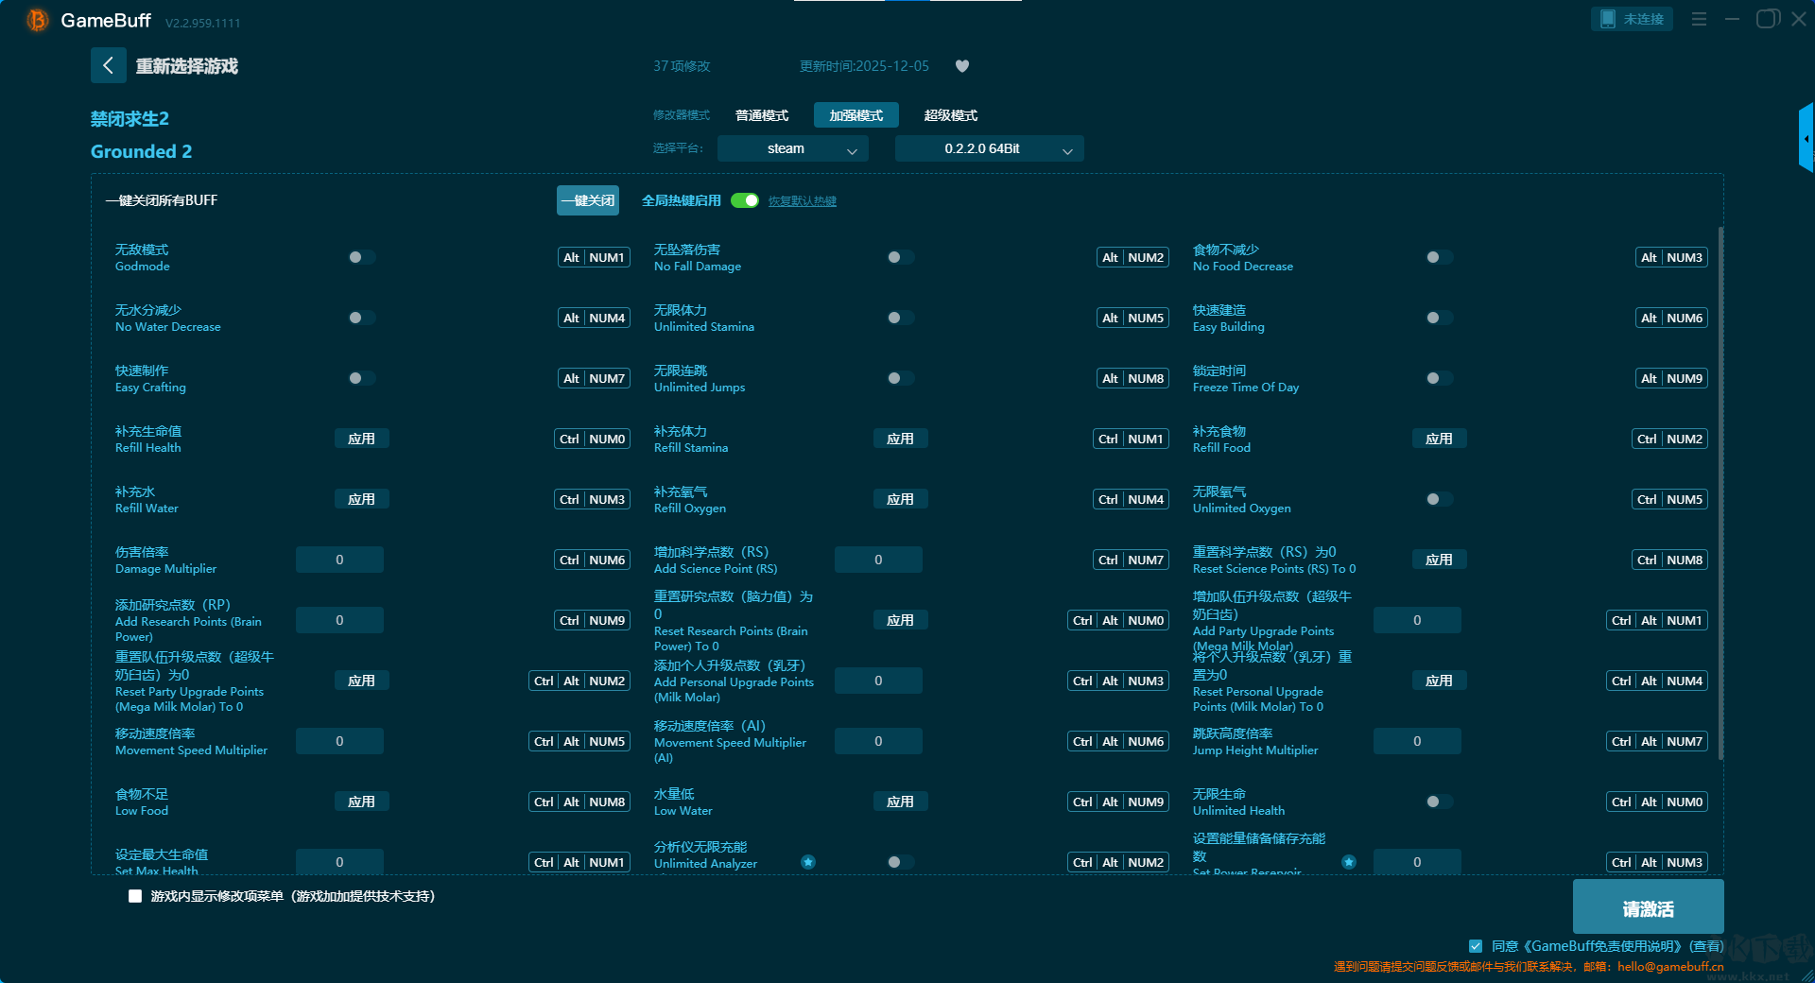The height and width of the screenshot is (983, 1815).
Task: Click the restore default hotkeys link
Action: [802, 201]
